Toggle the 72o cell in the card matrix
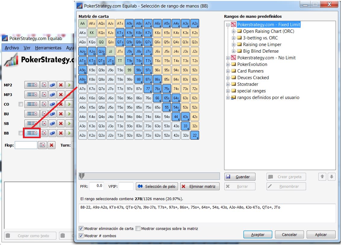 point(148,135)
